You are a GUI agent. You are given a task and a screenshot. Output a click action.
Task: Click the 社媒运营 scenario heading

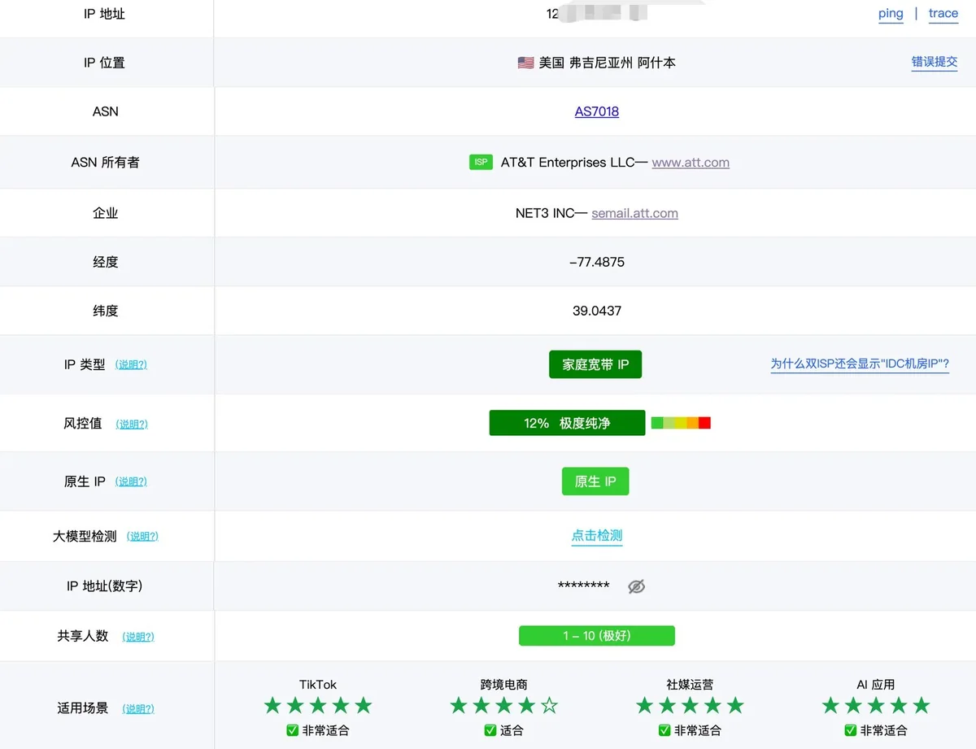click(690, 685)
